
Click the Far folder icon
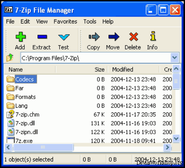[x=10, y=88]
